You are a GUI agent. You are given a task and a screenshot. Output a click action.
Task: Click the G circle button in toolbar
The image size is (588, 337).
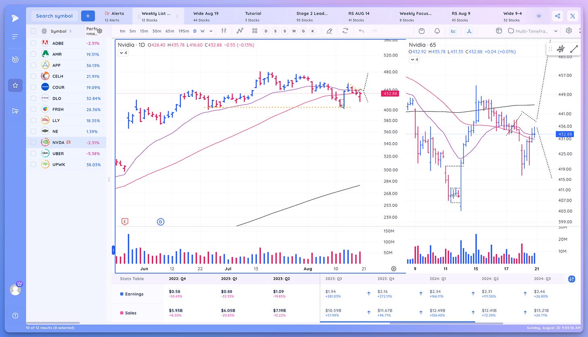[x=303, y=31]
